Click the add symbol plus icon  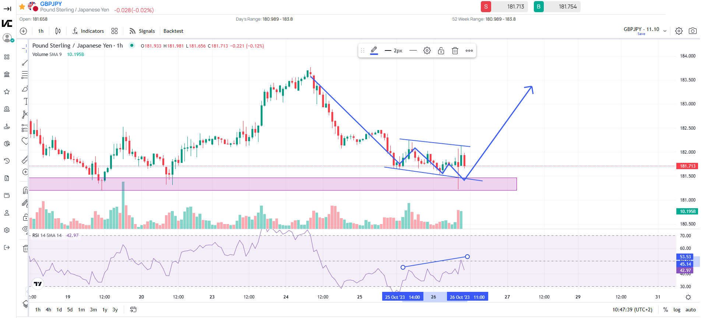point(24,31)
